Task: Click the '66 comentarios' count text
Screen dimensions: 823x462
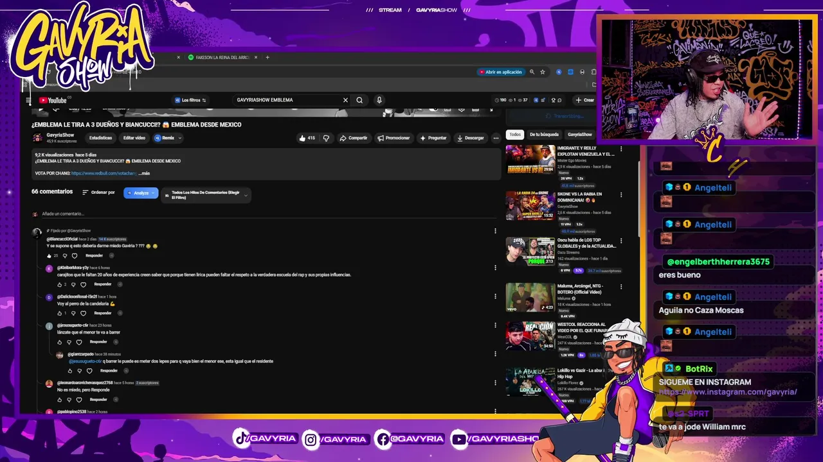Action: [52, 192]
